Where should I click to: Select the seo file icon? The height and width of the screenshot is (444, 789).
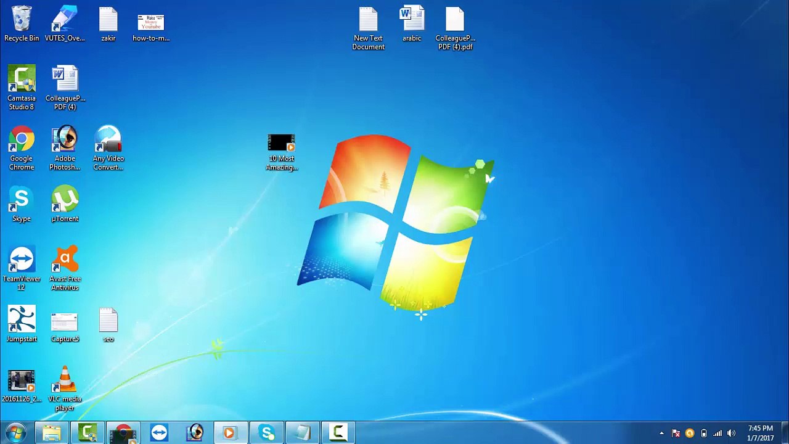point(108,324)
